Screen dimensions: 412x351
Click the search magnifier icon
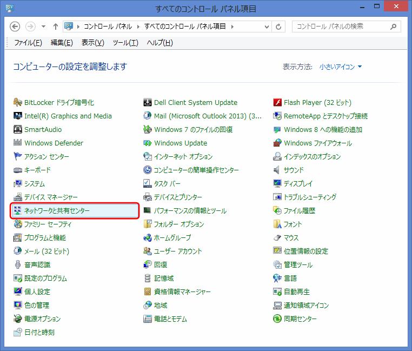pyautogui.click(x=393, y=27)
